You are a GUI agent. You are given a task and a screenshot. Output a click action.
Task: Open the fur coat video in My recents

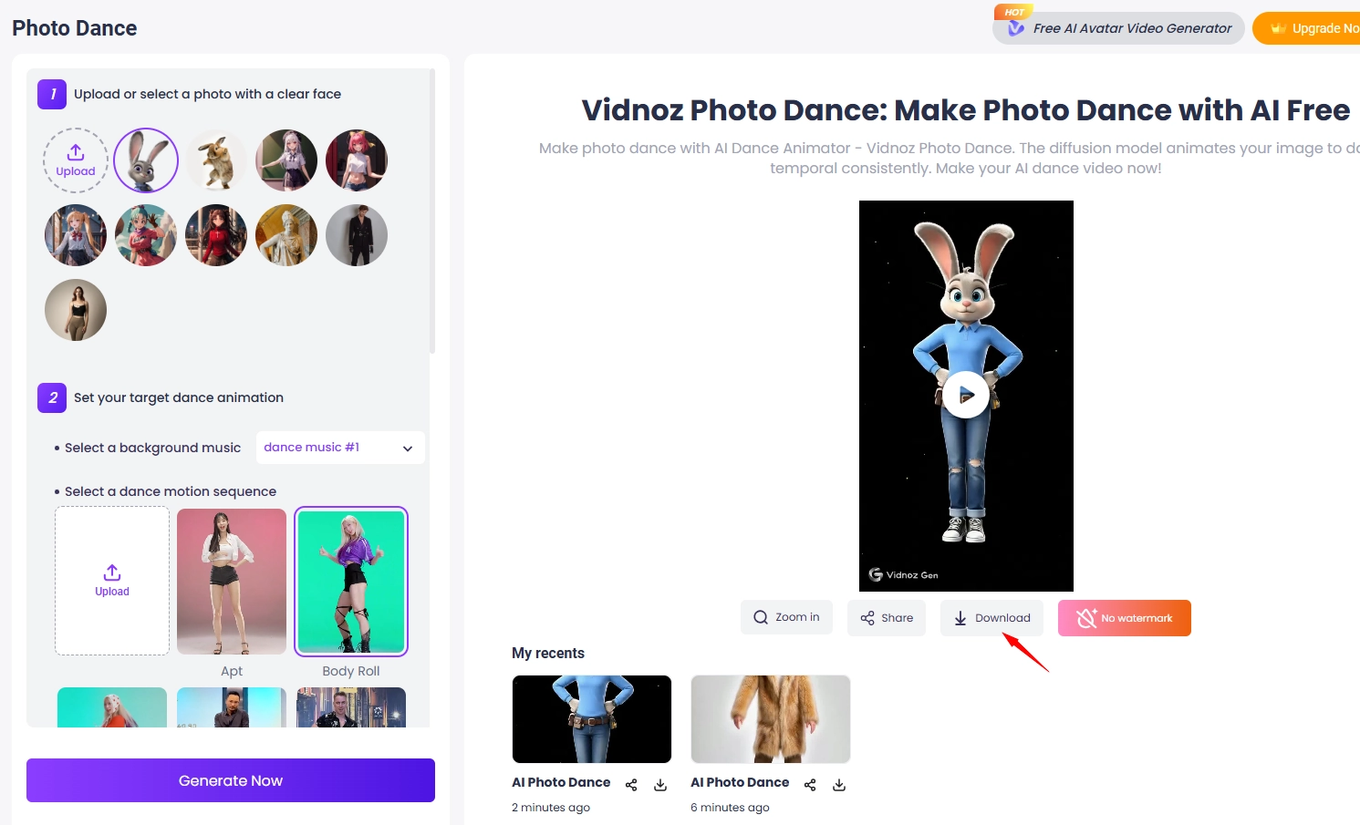tap(770, 718)
